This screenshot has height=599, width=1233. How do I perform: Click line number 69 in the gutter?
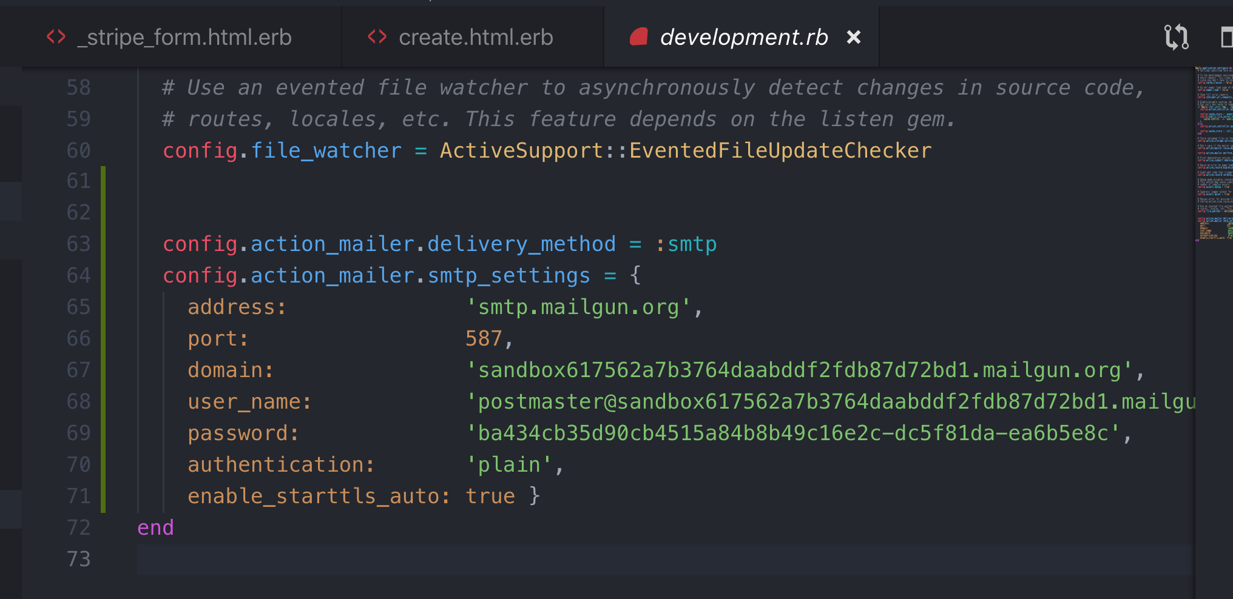click(x=78, y=433)
